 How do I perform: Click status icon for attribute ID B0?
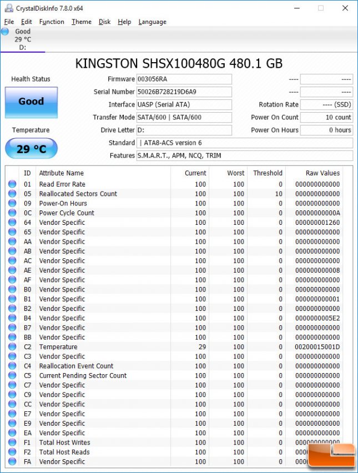pyautogui.click(x=12, y=289)
